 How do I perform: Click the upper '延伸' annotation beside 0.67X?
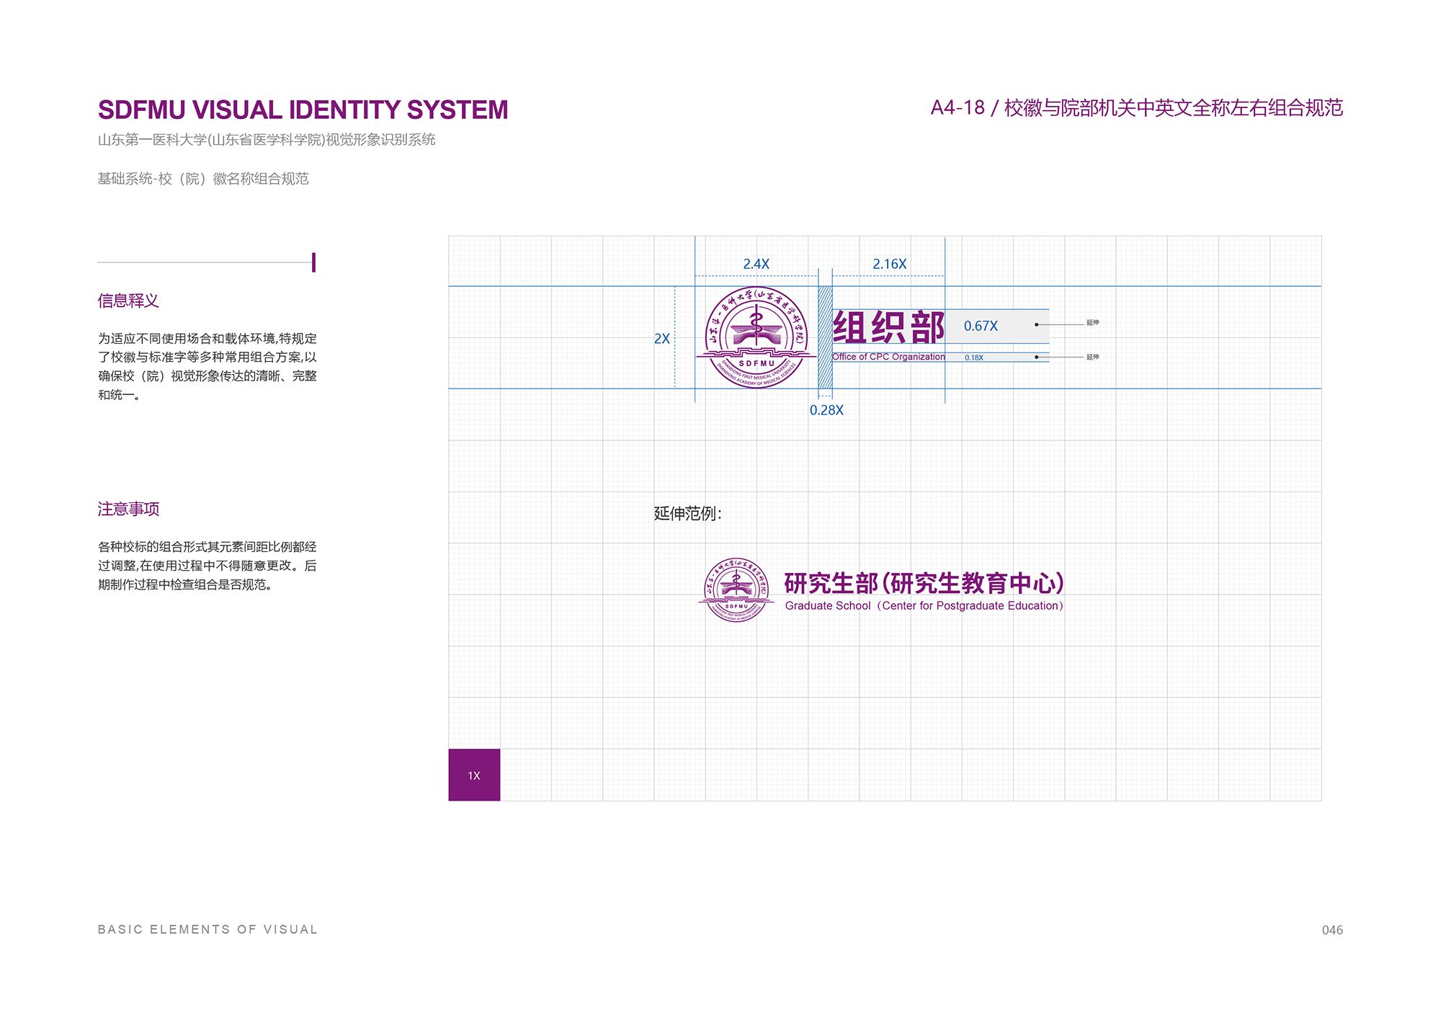pos(1092,323)
